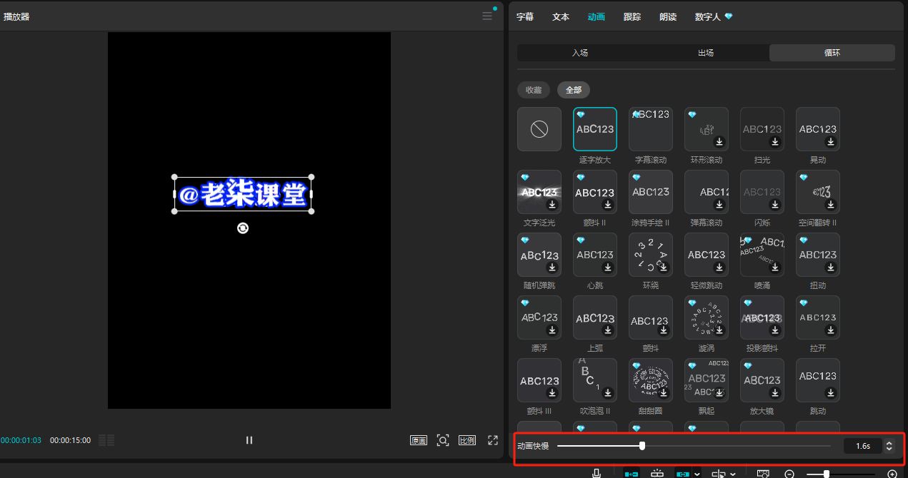Open the 文本 tab
The image size is (908, 478).
561,16
